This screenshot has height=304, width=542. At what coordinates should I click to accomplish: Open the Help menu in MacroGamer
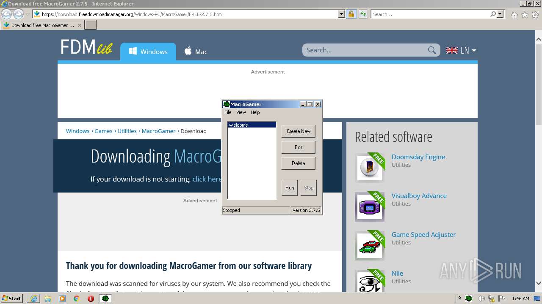click(255, 112)
